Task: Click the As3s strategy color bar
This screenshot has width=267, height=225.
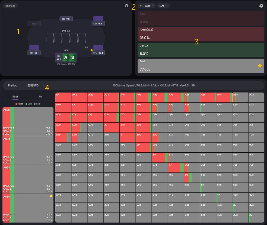Action: click(28, 121)
